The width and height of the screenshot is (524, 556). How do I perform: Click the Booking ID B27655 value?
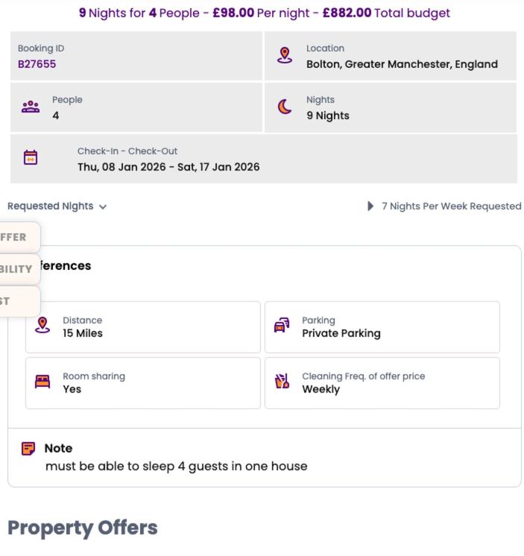click(37, 64)
